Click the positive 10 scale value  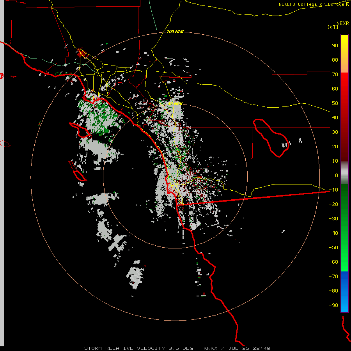pyautogui.click(x=335, y=161)
